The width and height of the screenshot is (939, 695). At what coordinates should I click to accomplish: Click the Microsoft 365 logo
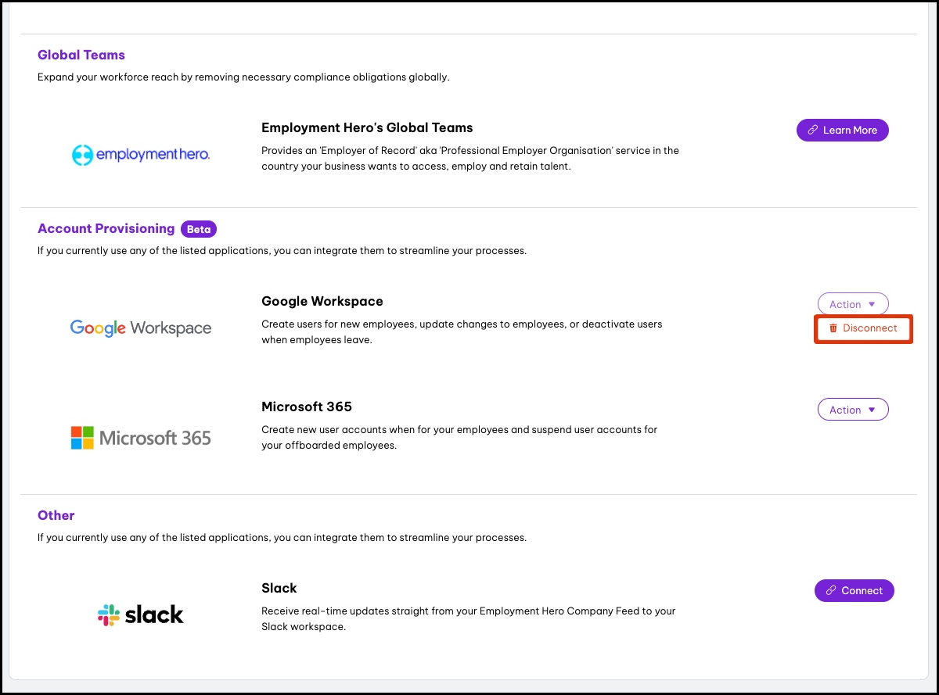(x=141, y=438)
